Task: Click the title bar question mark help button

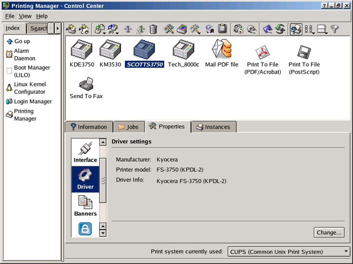Action: (324, 6)
